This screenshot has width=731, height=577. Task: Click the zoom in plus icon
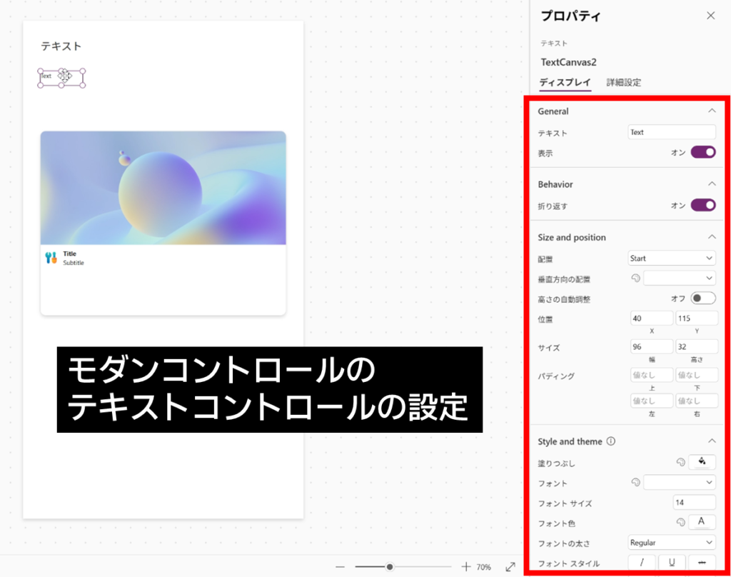[466, 566]
